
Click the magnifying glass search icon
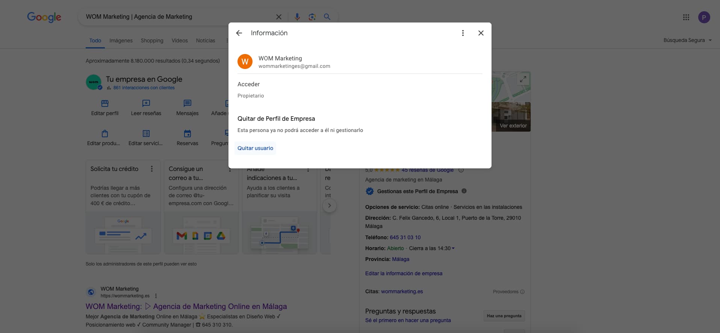(x=327, y=17)
